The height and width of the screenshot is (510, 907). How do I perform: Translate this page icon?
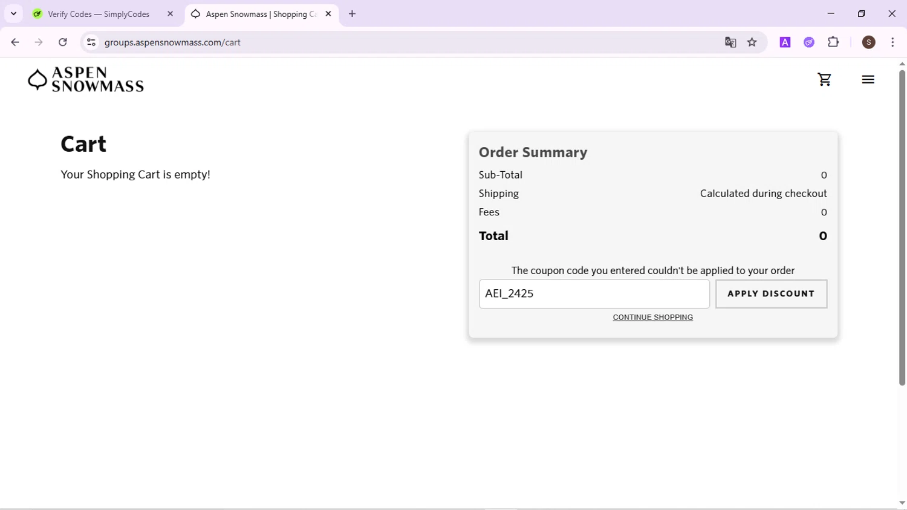tap(730, 42)
